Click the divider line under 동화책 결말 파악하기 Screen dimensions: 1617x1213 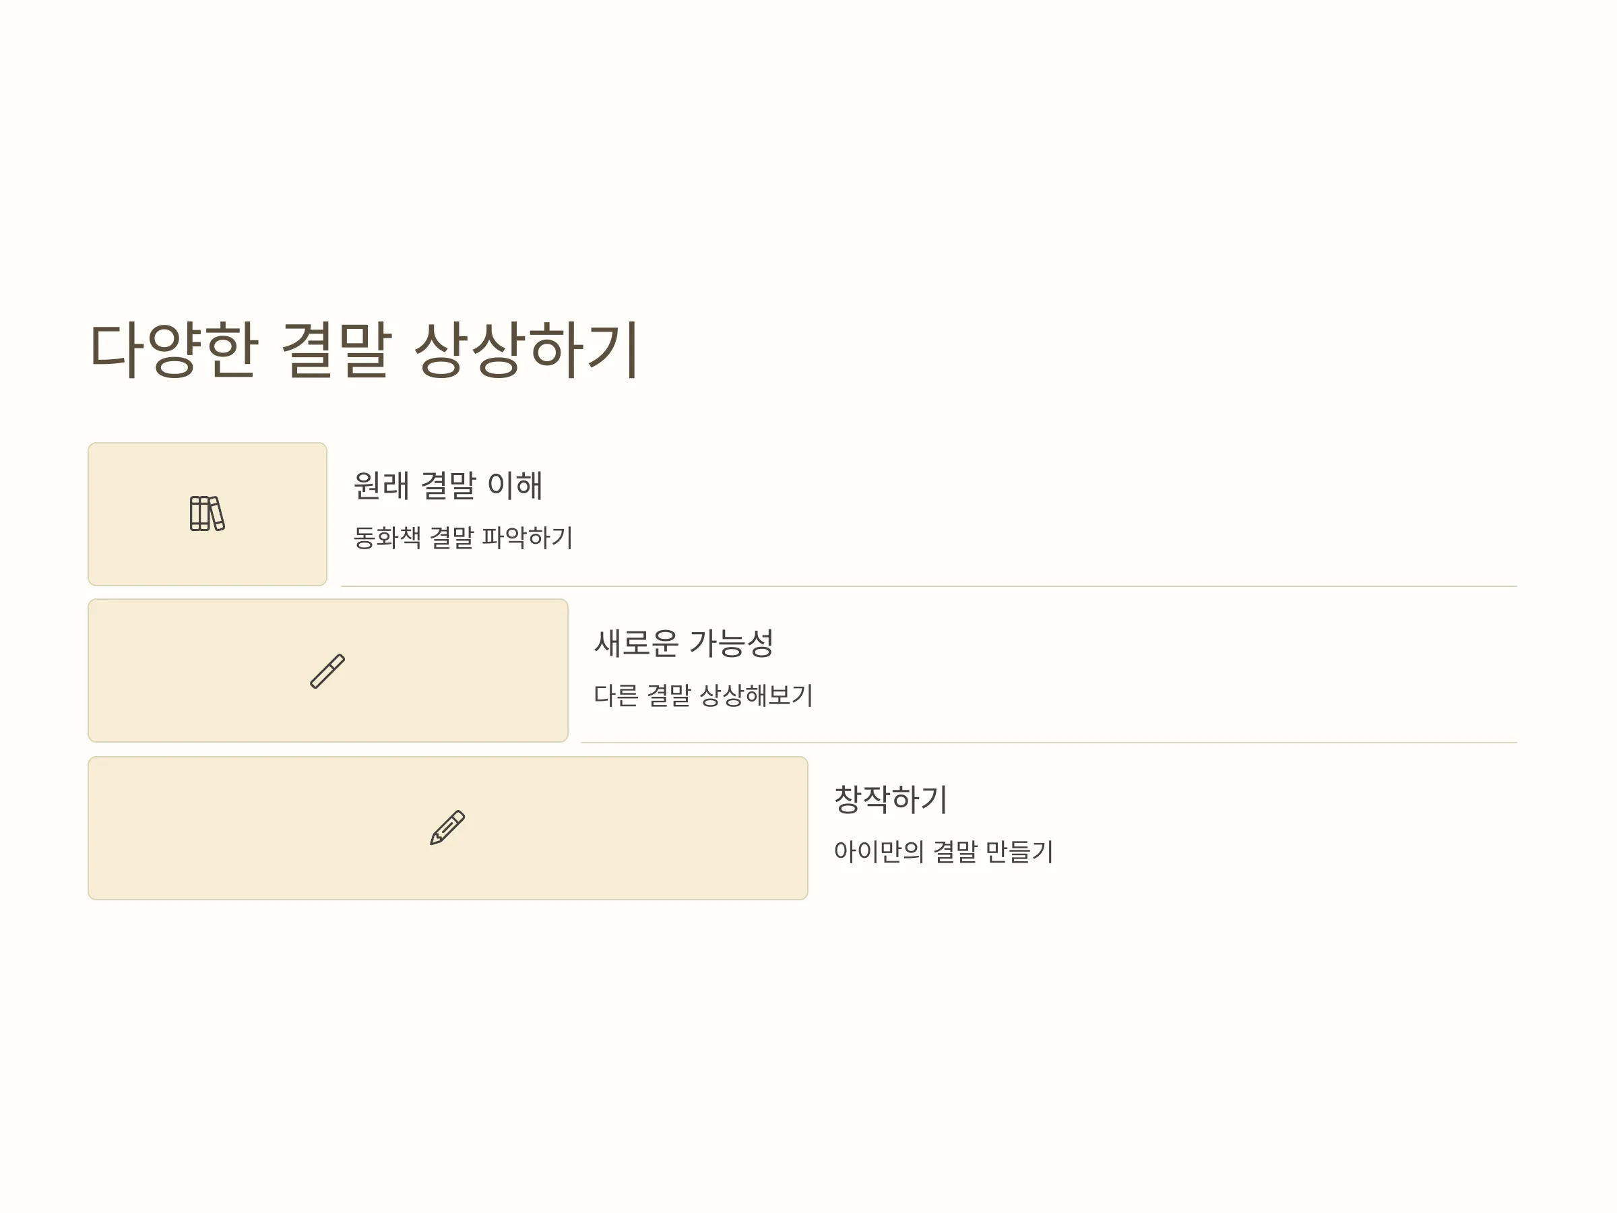point(929,586)
